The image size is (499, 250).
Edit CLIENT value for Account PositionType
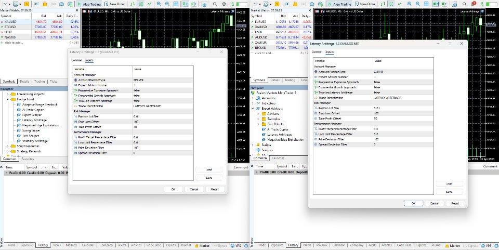tap(403, 72)
